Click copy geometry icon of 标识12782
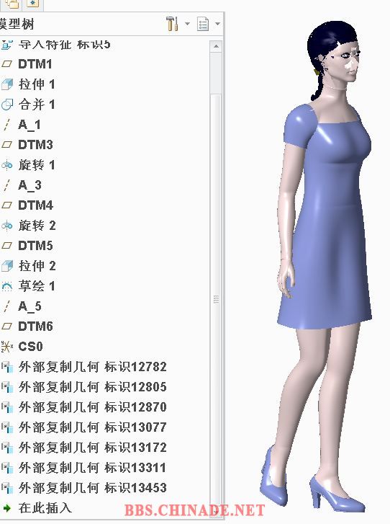This screenshot has width=390, height=524. (x=7, y=367)
